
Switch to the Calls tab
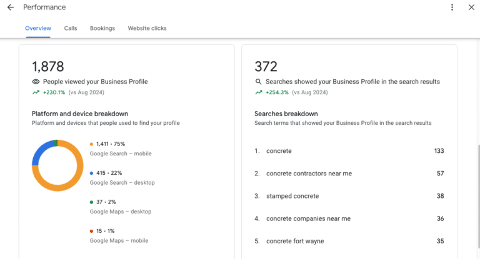(71, 28)
